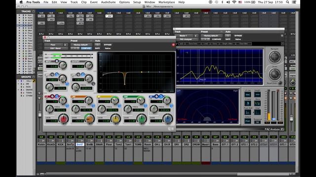Click the Peak Hold icon in PAZ Analyzer

[x=248, y=112]
